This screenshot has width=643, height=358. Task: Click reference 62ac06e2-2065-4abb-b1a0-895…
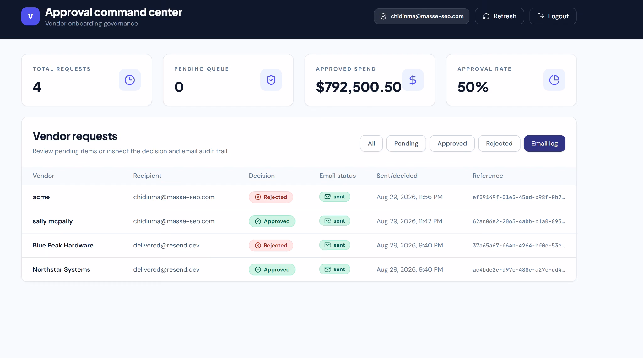point(519,221)
